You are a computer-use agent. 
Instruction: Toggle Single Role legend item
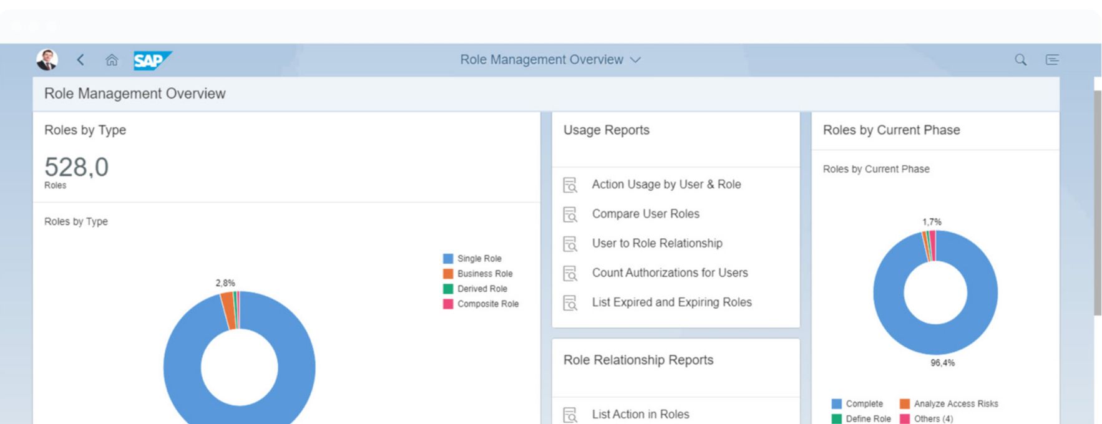pyautogui.click(x=479, y=259)
